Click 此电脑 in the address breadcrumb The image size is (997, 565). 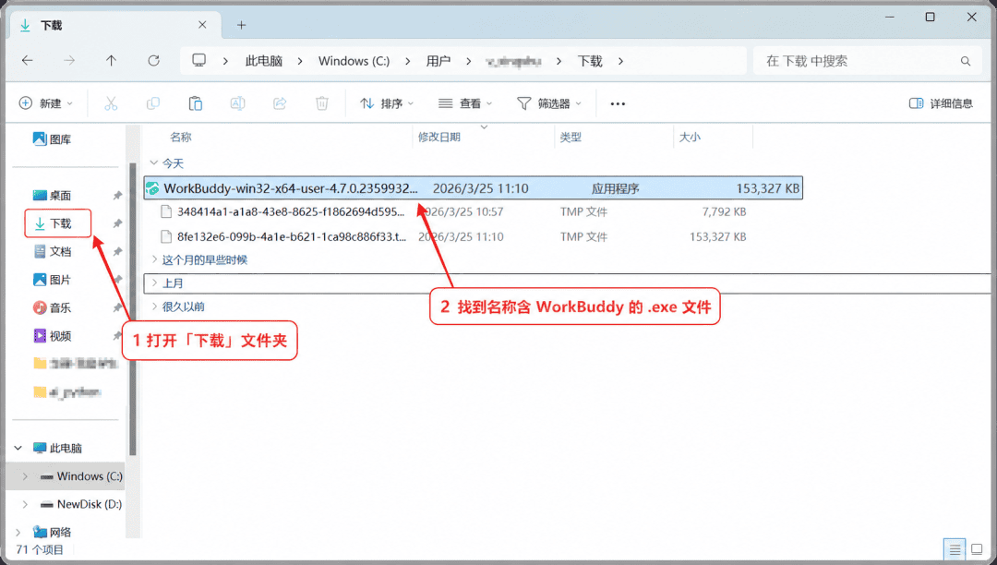pos(264,61)
